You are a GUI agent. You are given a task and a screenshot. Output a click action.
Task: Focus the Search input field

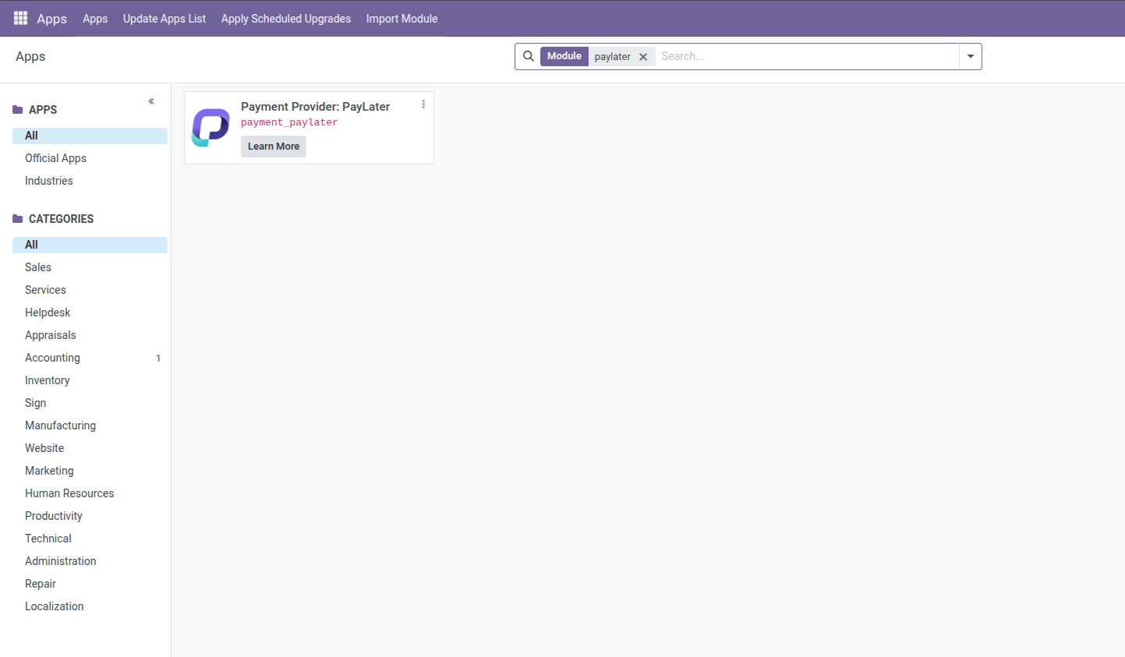pyautogui.click(x=807, y=56)
